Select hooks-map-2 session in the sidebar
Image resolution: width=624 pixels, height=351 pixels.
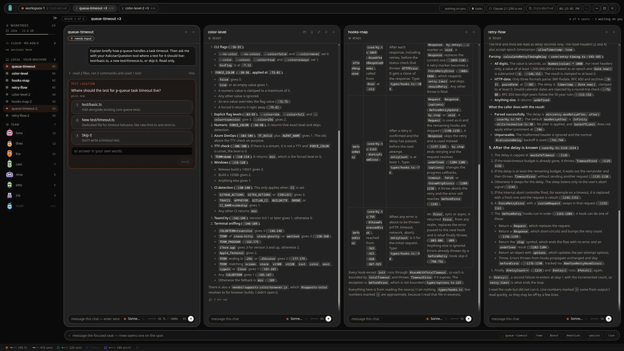(x=31, y=101)
